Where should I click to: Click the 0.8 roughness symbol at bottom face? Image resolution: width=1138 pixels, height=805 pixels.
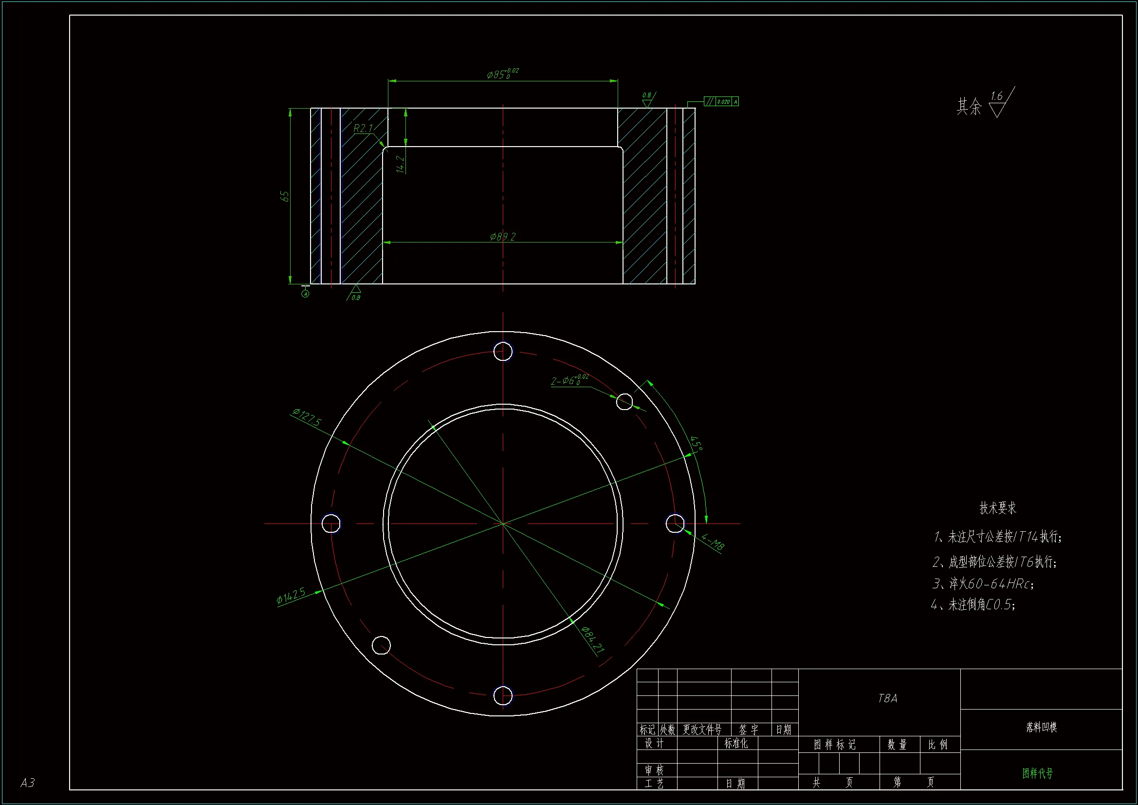click(x=355, y=294)
